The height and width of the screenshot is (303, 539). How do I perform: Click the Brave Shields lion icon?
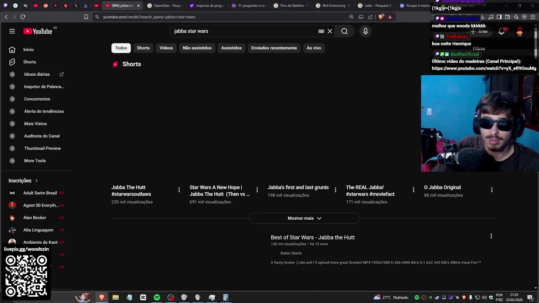381,17
